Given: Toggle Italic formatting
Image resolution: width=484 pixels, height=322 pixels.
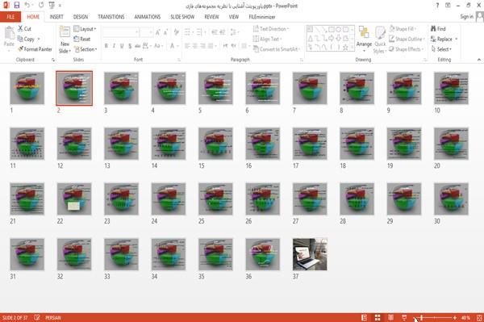Looking at the screenshot, I should [114, 46].
